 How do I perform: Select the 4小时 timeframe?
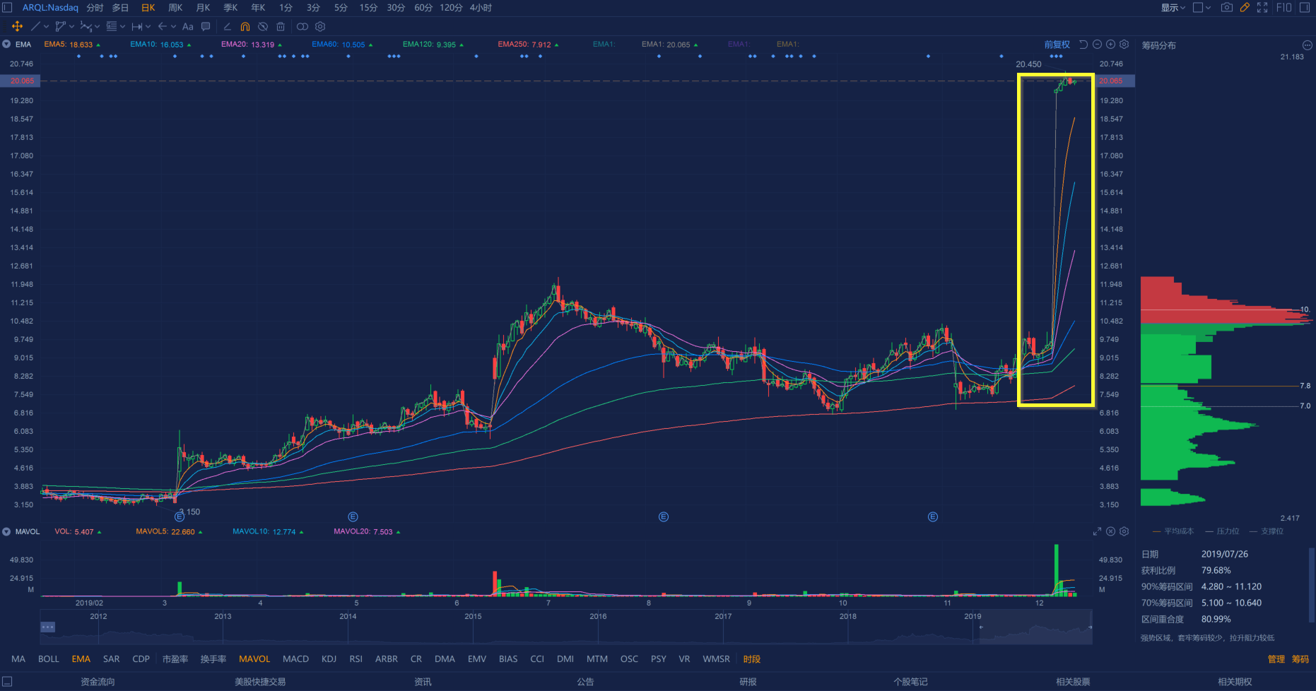point(481,8)
